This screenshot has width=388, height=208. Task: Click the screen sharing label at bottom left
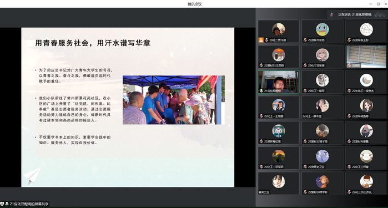[29, 204]
